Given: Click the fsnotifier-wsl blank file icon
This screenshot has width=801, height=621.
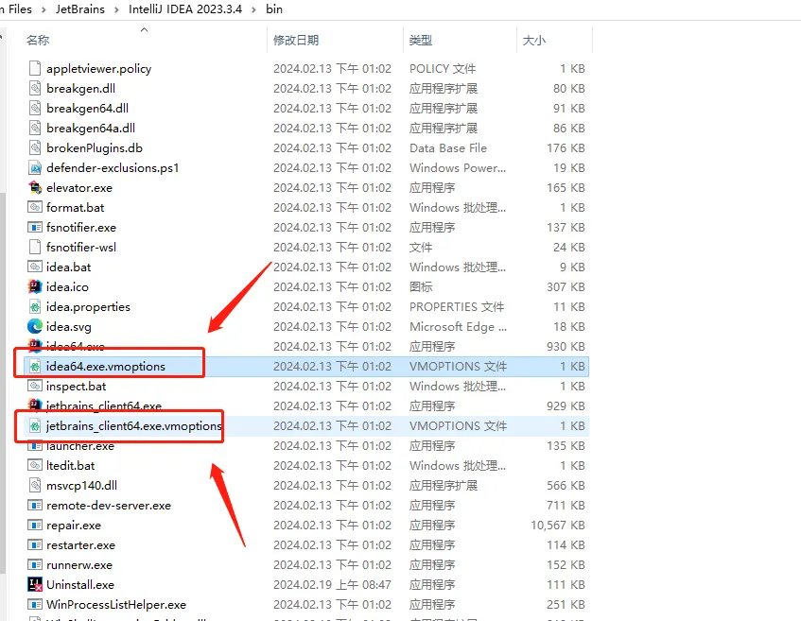Looking at the screenshot, I should 35,248.
